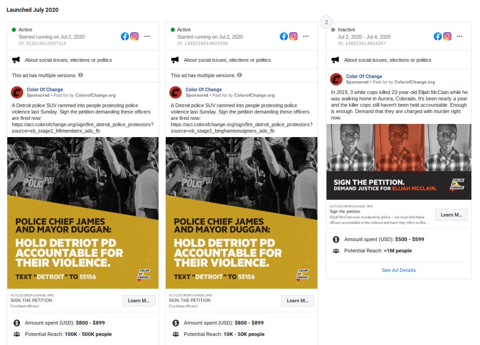This screenshot has height=345, width=480.
Task: Open three-dot menu on first ad card
Action: point(147,36)
